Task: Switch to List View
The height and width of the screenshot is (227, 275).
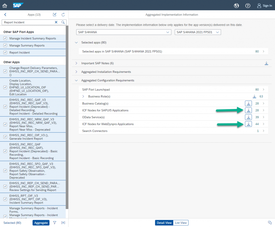Action: pos(181,223)
